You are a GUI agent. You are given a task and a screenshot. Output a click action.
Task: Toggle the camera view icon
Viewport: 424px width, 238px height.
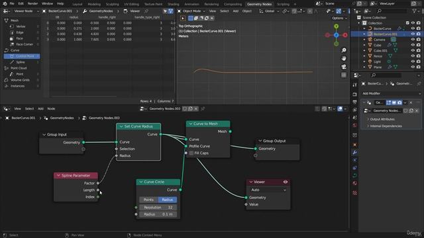tap(344, 67)
